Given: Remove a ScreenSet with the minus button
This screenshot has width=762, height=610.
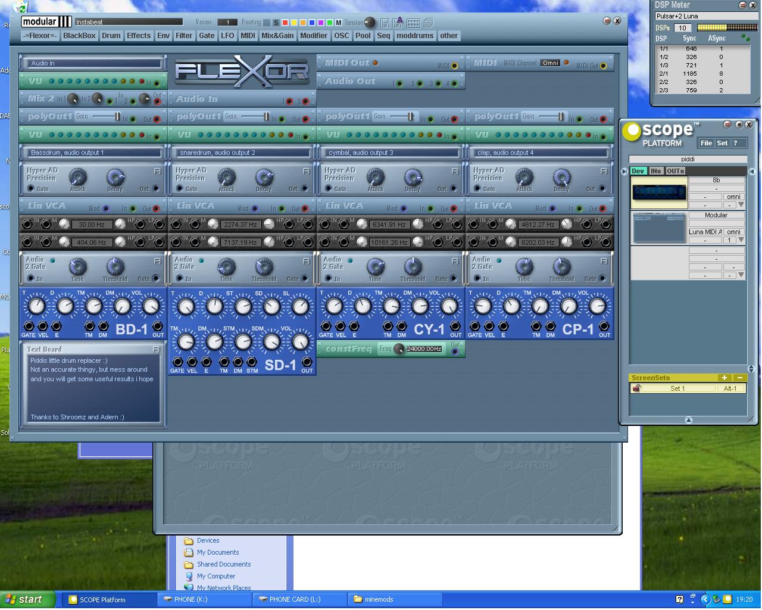Looking at the screenshot, I should tap(739, 378).
